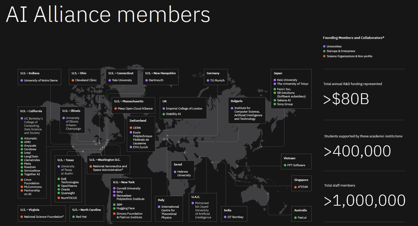Click 'MLCommons' in the California list
This screenshot has height=226, width=418.
33,187
